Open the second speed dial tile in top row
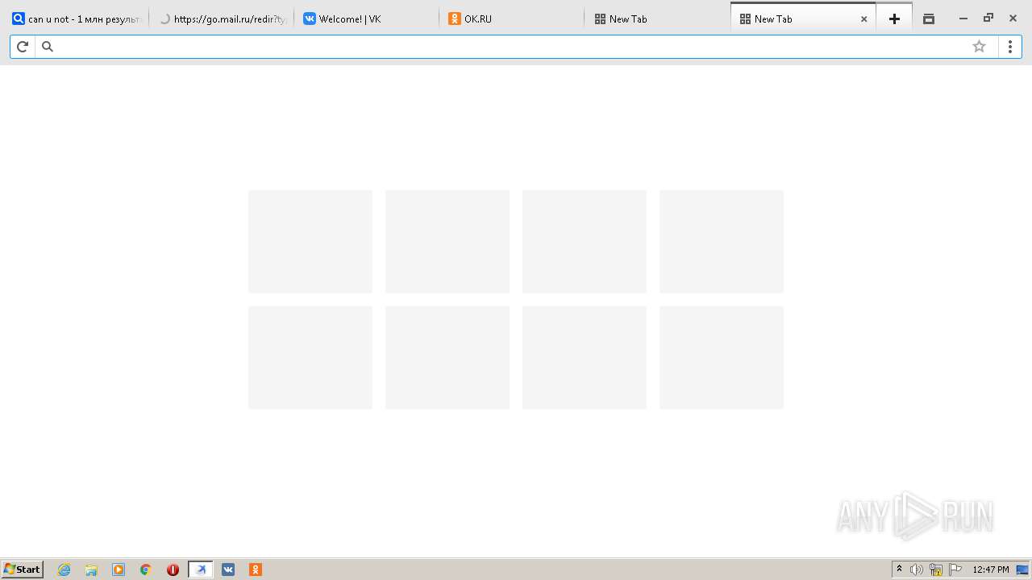The width and height of the screenshot is (1032, 580). (447, 242)
